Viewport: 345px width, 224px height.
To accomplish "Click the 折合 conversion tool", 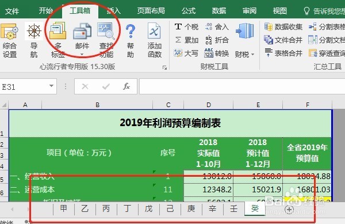I will [x=217, y=40].
